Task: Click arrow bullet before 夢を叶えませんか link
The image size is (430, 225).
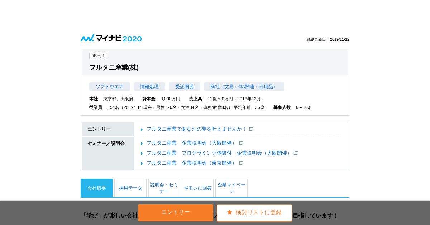Action: 142,130
